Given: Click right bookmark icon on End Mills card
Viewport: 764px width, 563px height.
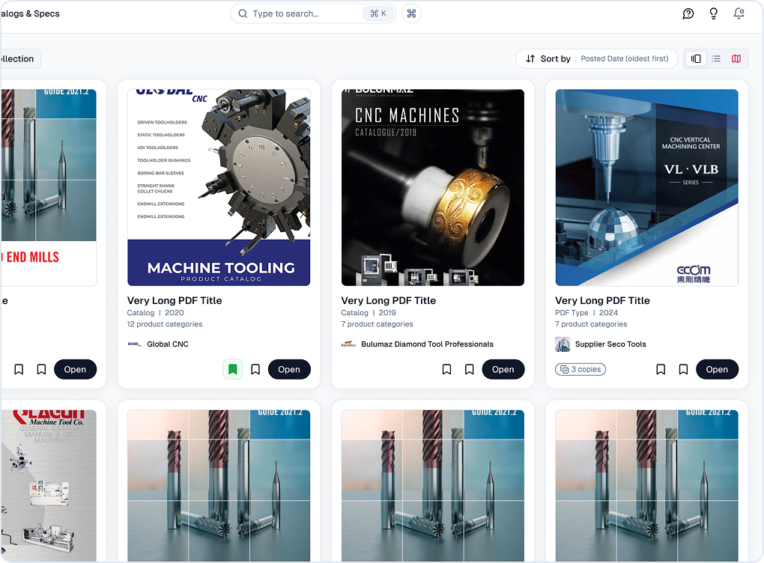Looking at the screenshot, I should click(41, 370).
